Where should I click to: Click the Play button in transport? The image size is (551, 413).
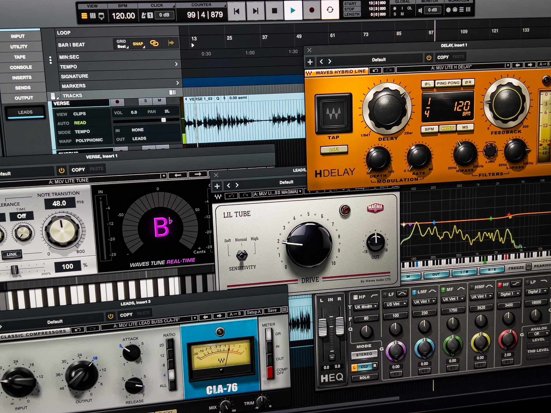293,10
